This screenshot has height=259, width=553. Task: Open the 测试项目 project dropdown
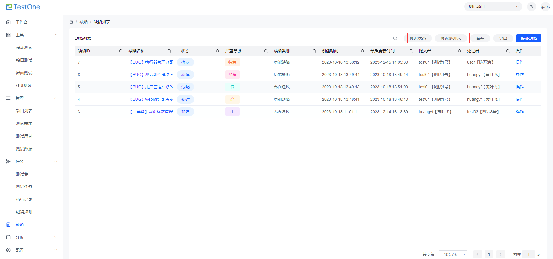click(493, 7)
